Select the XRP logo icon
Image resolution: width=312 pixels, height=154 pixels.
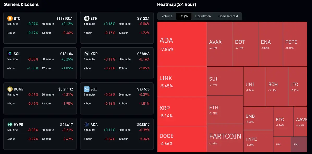tap(87, 54)
